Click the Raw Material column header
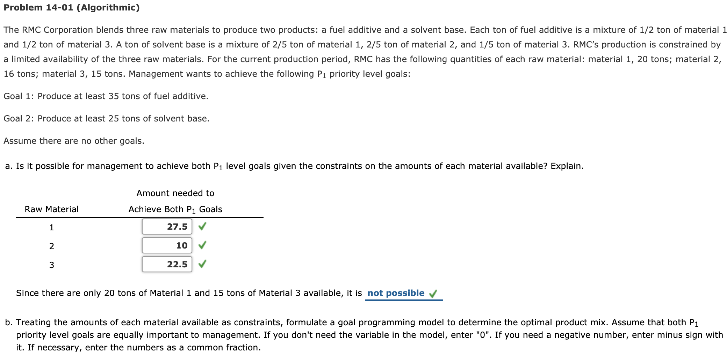Screen dimensions: 727x356 coord(51,209)
